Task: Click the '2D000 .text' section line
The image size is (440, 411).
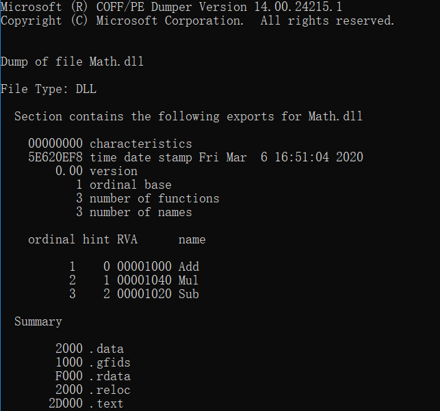Action: (x=86, y=403)
